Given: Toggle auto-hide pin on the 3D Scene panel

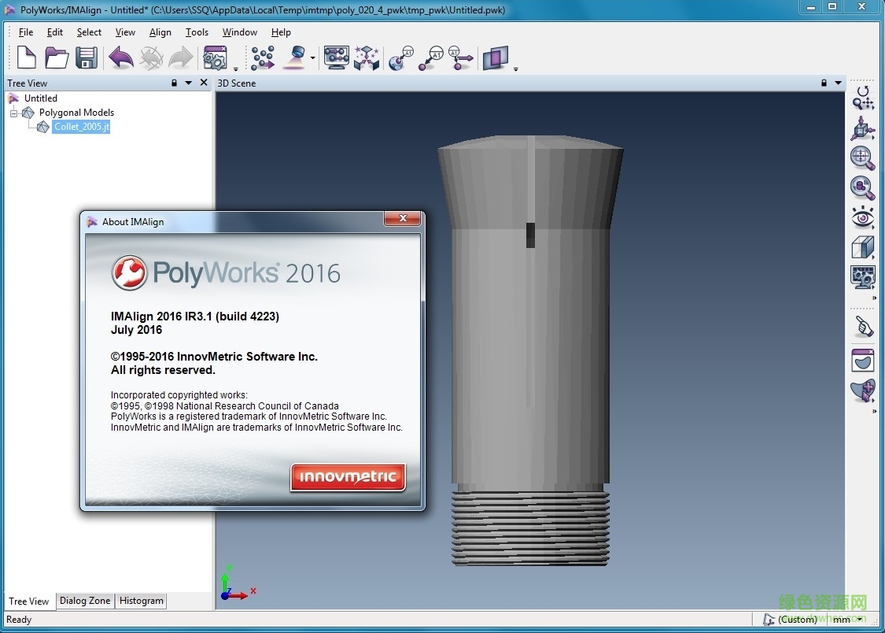Looking at the screenshot, I should 823,83.
